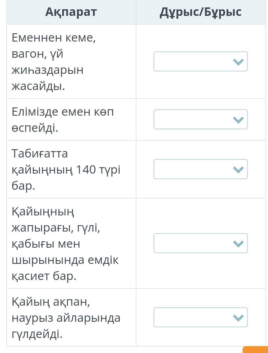This screenshot has height=353, width=268.
Task: Click chevron arrow beside 'емдік қасиет' statement
Action: [x=238, y=244]
